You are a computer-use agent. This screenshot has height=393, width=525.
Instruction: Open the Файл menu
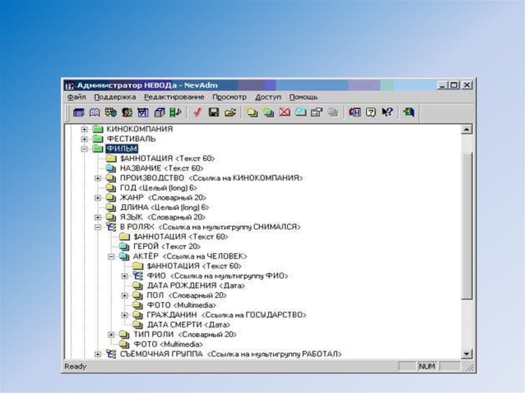click(x=76, y=97)
